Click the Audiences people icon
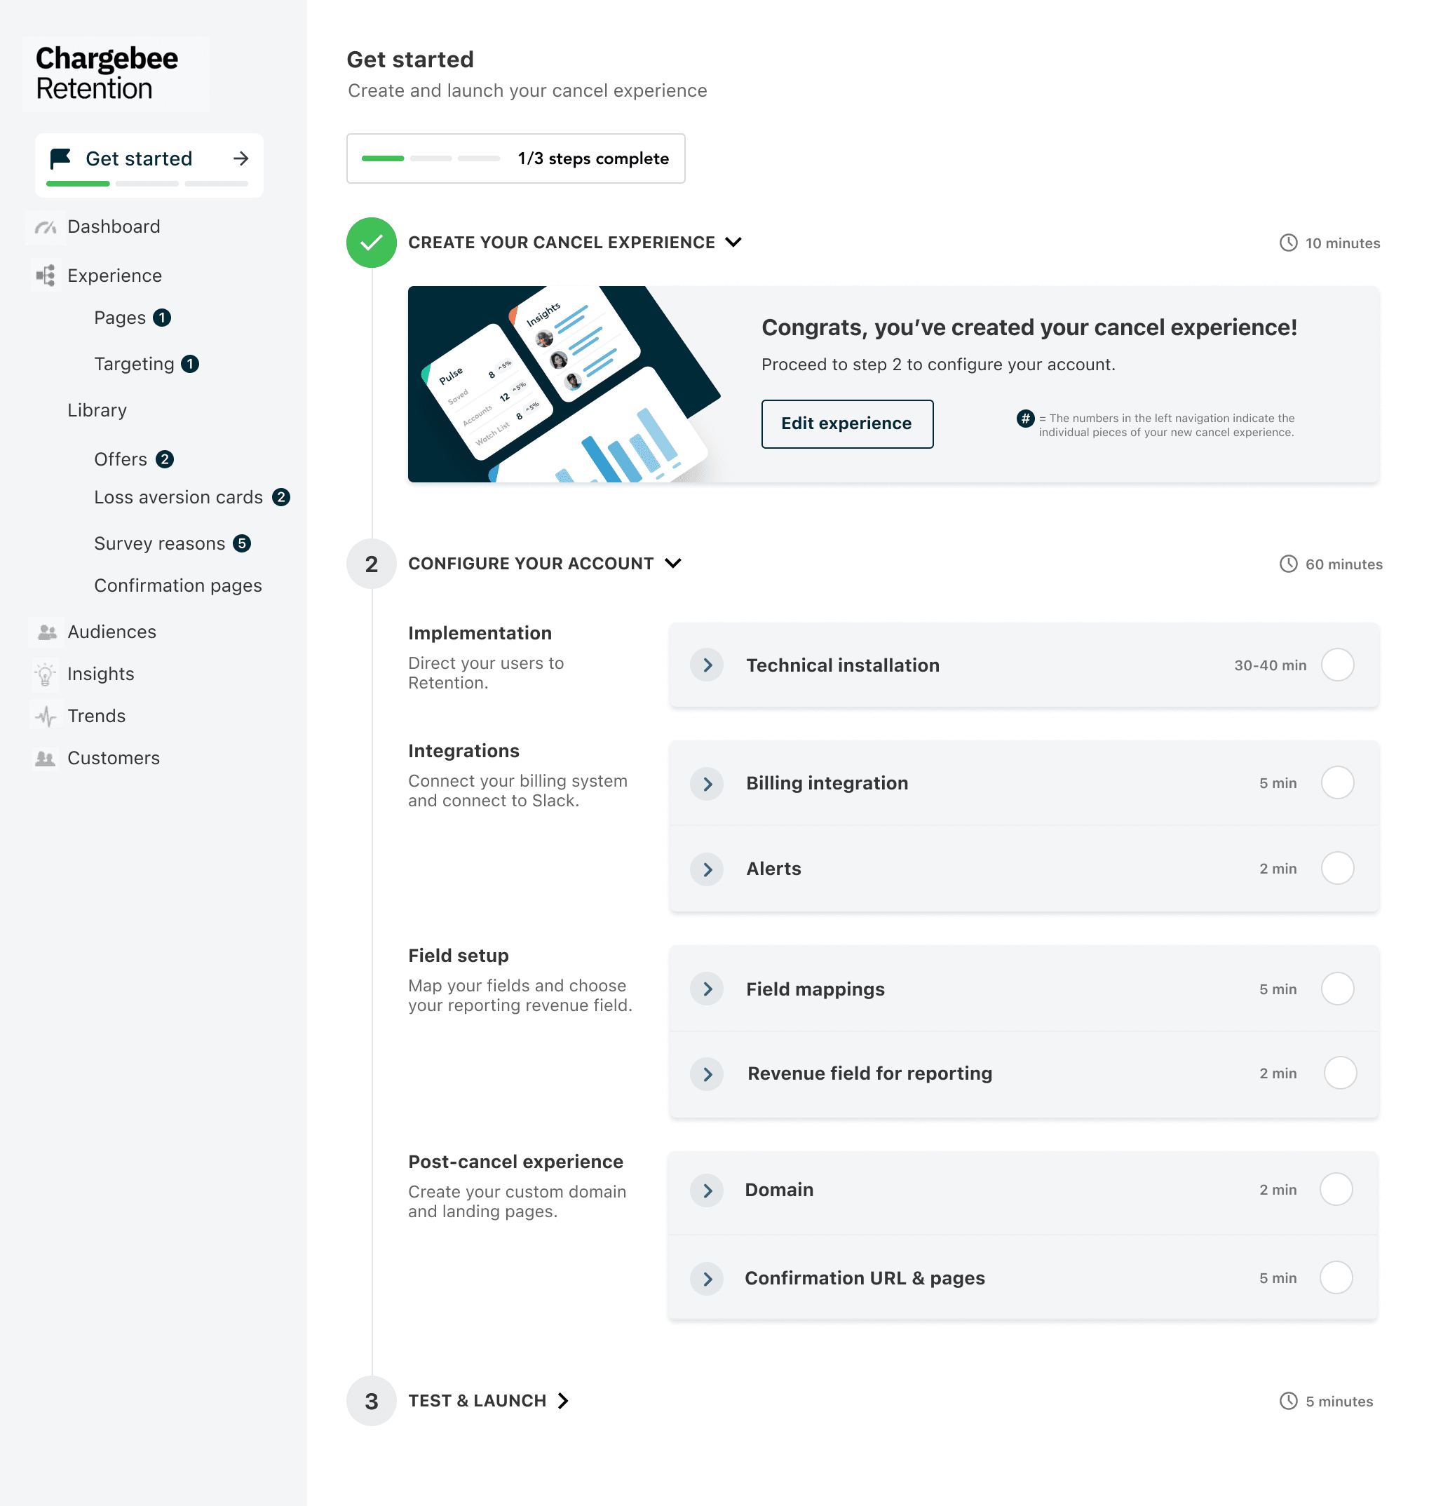This screenshot has height=1506, width=1429. coord(46,632)
